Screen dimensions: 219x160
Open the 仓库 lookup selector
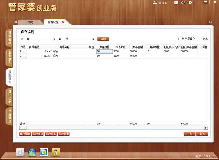pyautogui.click(x=54, y=39)
